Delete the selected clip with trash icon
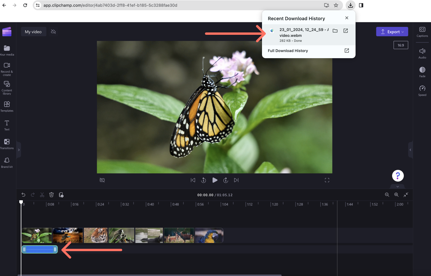 click(51, 195)
